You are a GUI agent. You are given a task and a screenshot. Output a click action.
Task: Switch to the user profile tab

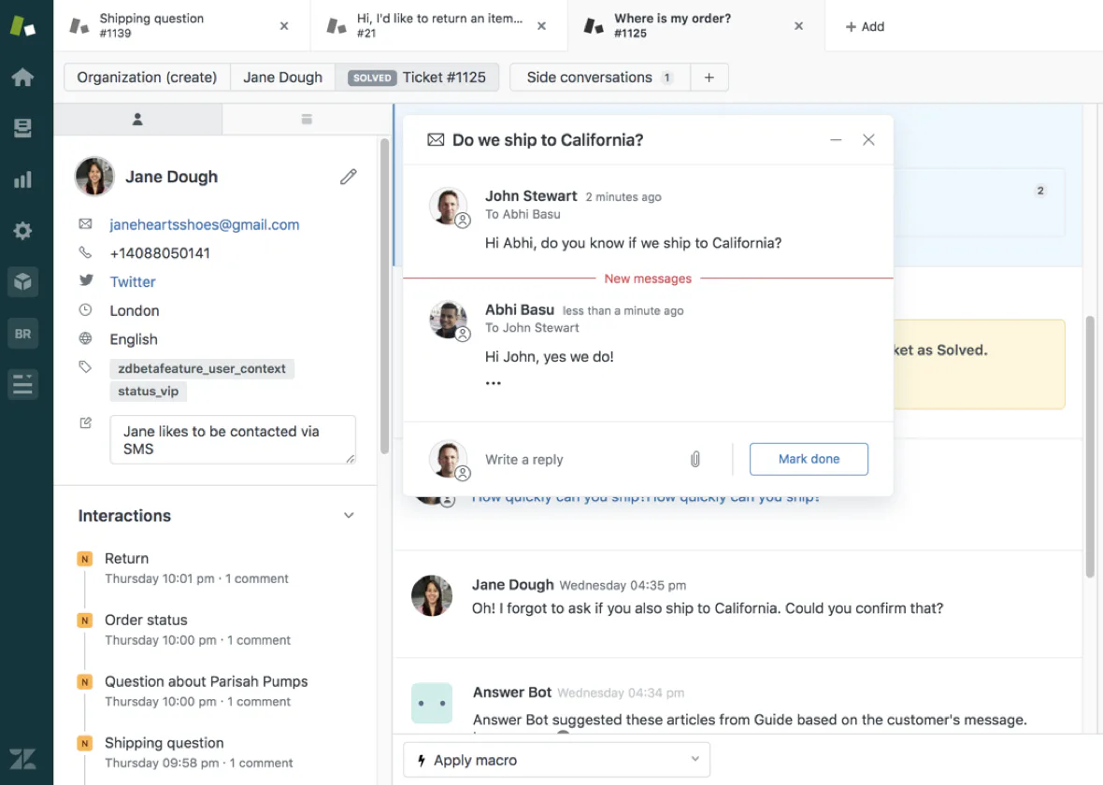pos(137,120)
